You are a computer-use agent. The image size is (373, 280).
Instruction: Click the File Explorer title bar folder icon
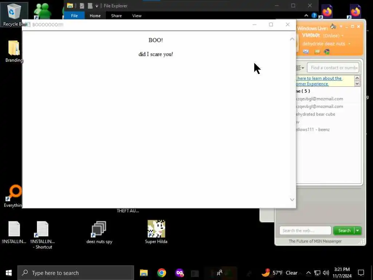point(70,6)
